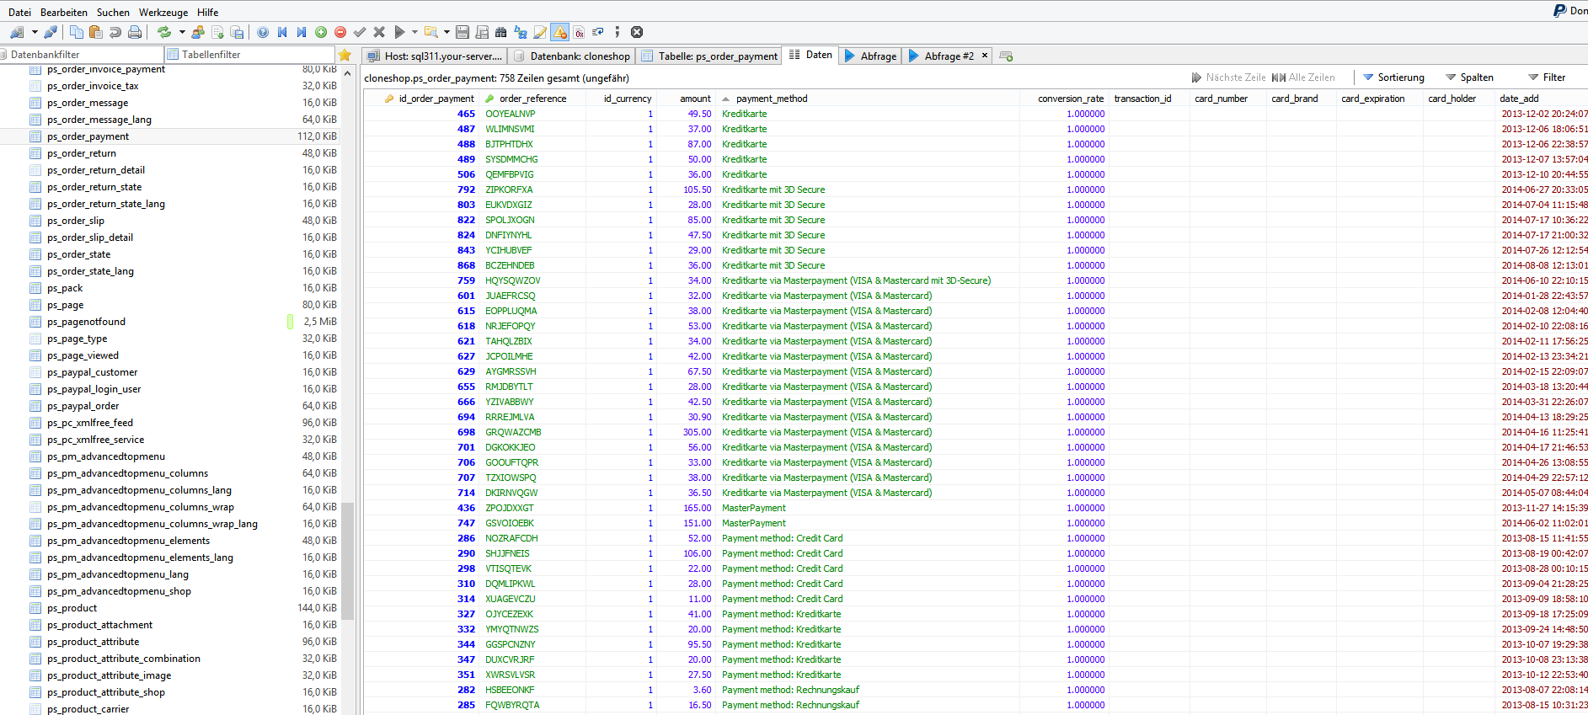Viewport: 1588px width, 715px height.
Task: Click the blue help question mark icon
Action: (263, 32)
